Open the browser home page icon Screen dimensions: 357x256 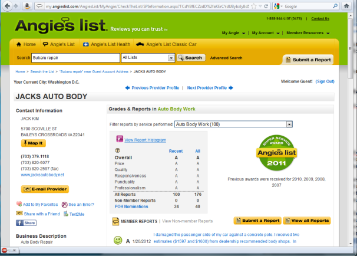pos(346,6)
